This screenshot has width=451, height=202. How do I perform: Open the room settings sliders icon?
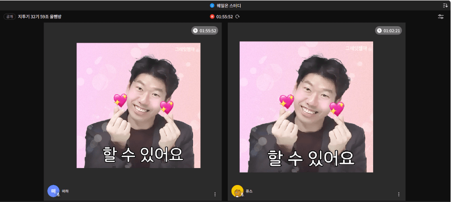pyautogui.click(x=440, y=17)
